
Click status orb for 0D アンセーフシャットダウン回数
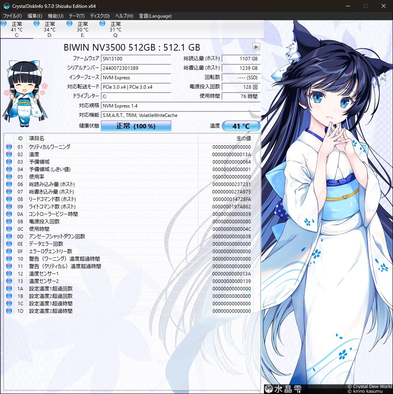pyautogui.click(x=9, y=236)
